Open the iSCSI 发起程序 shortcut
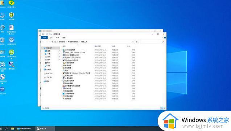This screenshot has height=131, width=231. (x=69, y=50)
